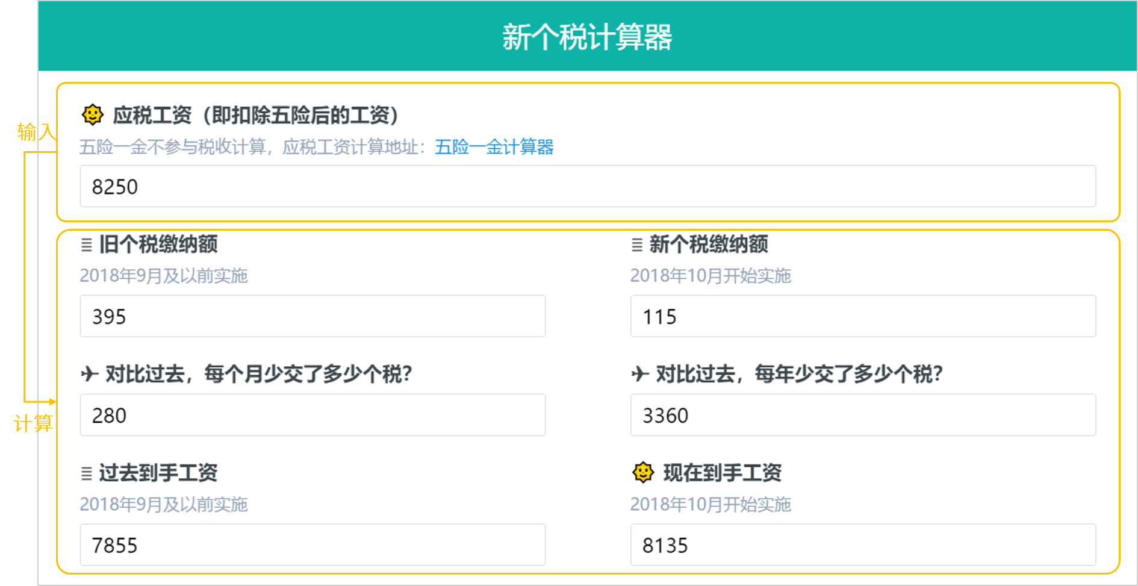Click the list icon before 旧个税缴纳额
The width and height of the screenshot is (1138, 586).
point(86,245)
